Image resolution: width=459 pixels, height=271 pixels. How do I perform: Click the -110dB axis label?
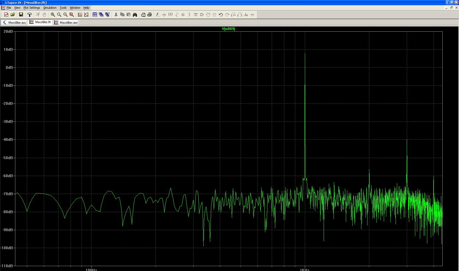[x=7, y=266]
